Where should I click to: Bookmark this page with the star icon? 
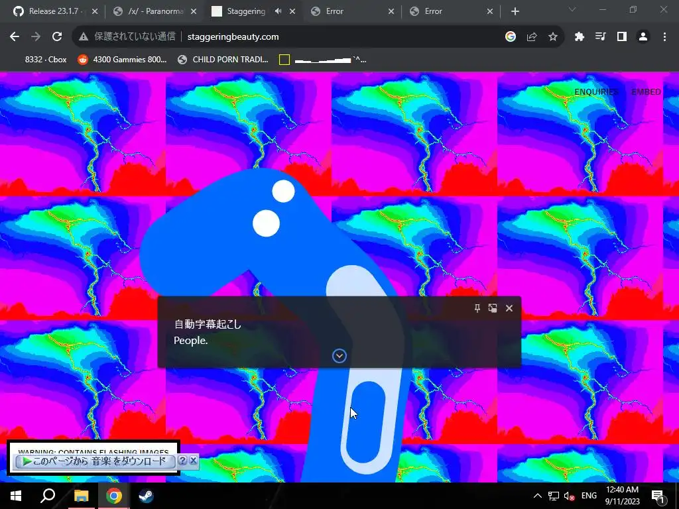tap(553, 37)
